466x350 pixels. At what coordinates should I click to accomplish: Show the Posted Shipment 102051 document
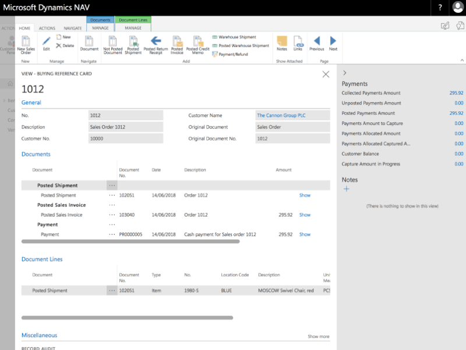coord(305,195)
